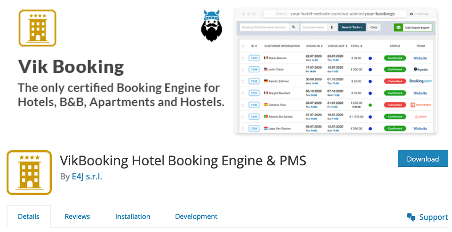Tick the checkbox for booking 1299

243,70
